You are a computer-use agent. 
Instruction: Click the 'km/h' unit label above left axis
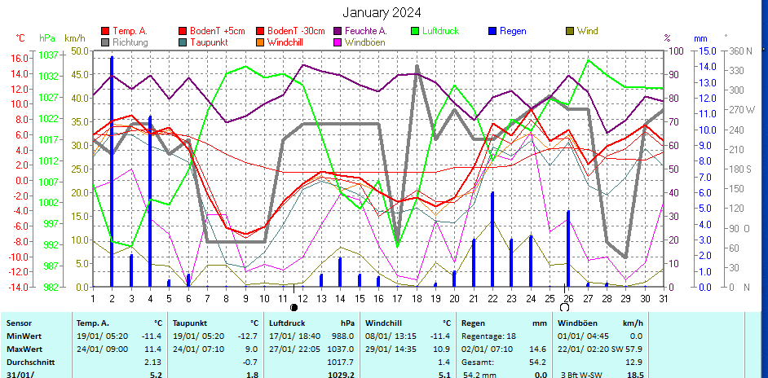click(75, 38)
